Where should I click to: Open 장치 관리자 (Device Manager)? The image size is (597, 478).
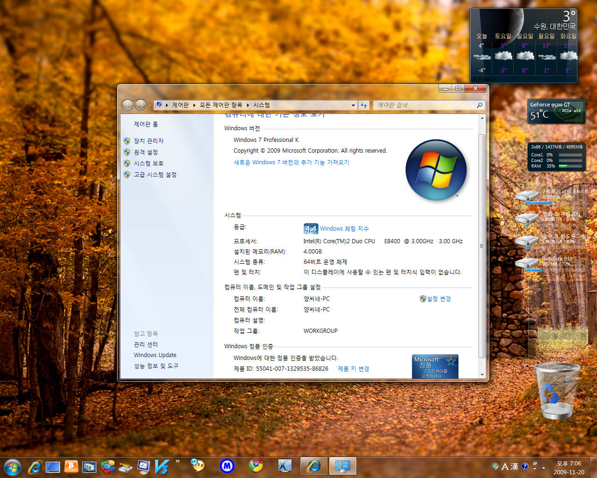pyautogui.click(x=149, y=141)
